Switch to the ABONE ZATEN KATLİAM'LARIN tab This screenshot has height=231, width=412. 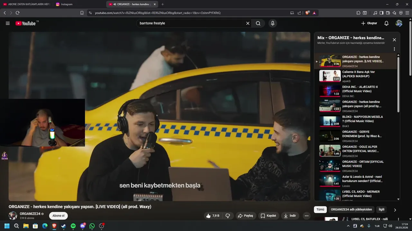26,4
